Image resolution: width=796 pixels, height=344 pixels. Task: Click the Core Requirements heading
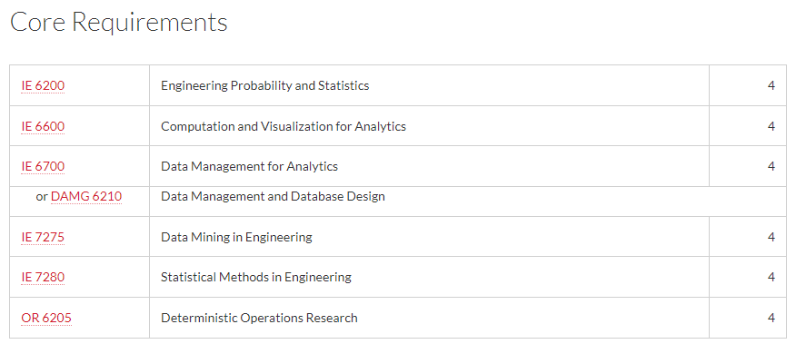[119, 22]
